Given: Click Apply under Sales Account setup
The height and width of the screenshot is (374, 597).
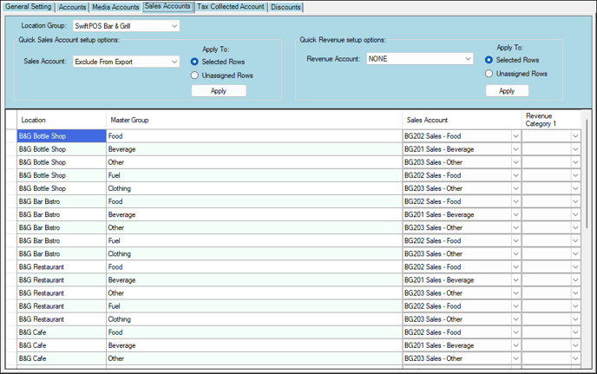Looking at the screenshot, I should tap(219, 90).
